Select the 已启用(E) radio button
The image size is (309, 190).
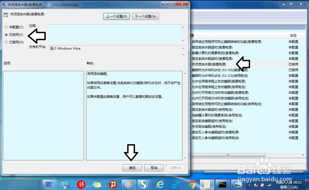(x=6, y=35)
